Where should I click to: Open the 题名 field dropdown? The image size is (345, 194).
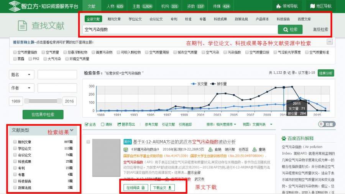point(21,74)
